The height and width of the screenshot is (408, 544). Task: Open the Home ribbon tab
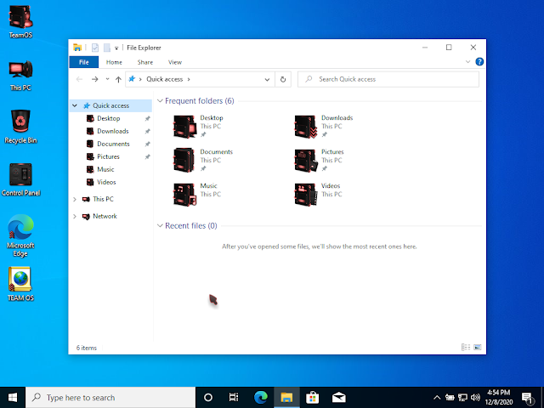tap(114, 62)
